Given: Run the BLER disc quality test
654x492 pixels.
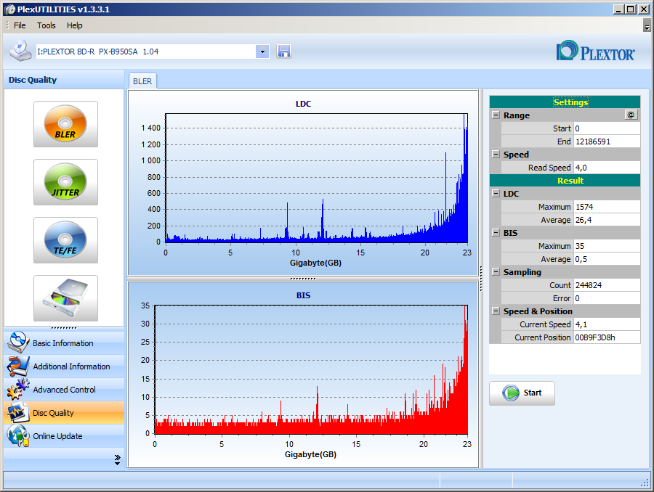Looking at the screenshot, I should point(65,124).
